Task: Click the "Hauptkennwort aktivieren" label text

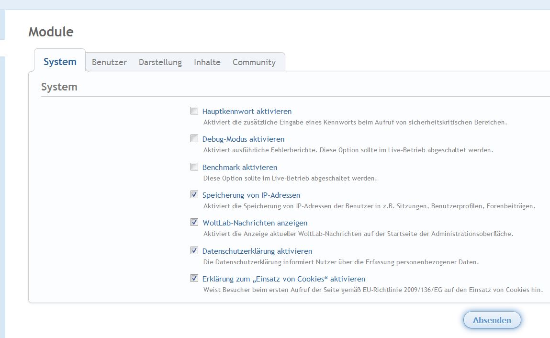Action: tap(247, 111)
